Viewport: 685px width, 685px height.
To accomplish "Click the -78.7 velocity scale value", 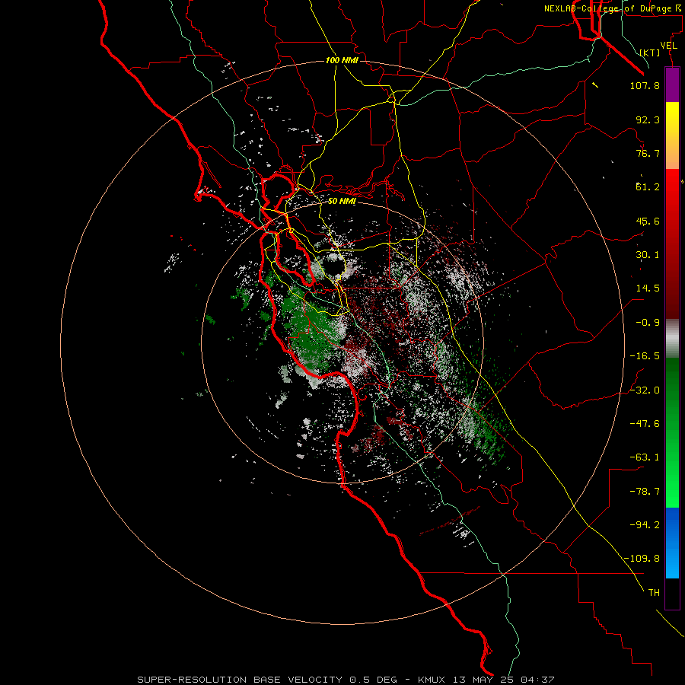I will point(645,492).
